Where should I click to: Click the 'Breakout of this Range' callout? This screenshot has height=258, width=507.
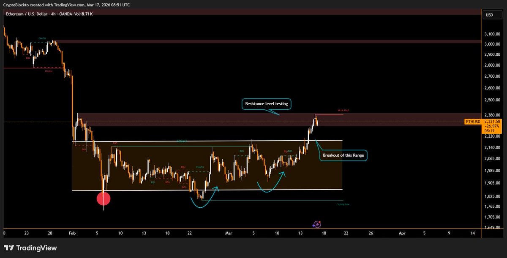click(343, 155)
